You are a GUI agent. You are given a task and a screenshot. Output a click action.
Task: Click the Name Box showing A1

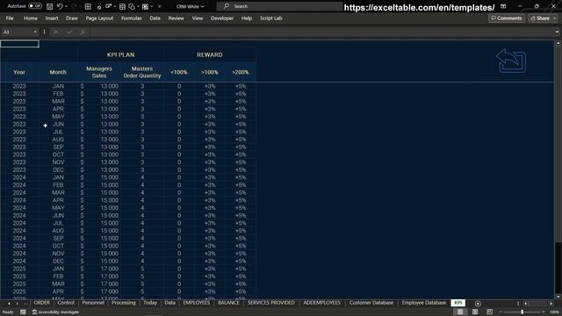tap(18, 32)
